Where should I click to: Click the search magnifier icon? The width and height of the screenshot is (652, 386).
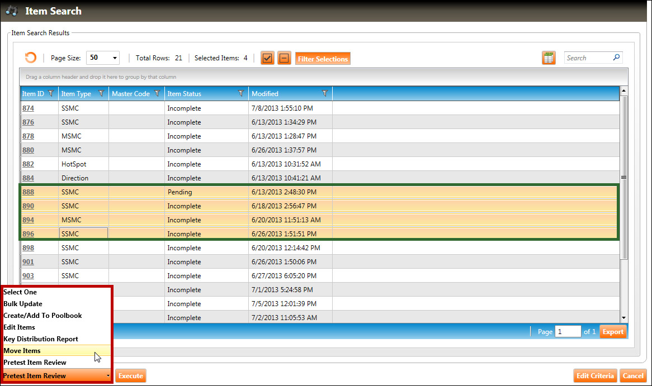pos(616,58)
